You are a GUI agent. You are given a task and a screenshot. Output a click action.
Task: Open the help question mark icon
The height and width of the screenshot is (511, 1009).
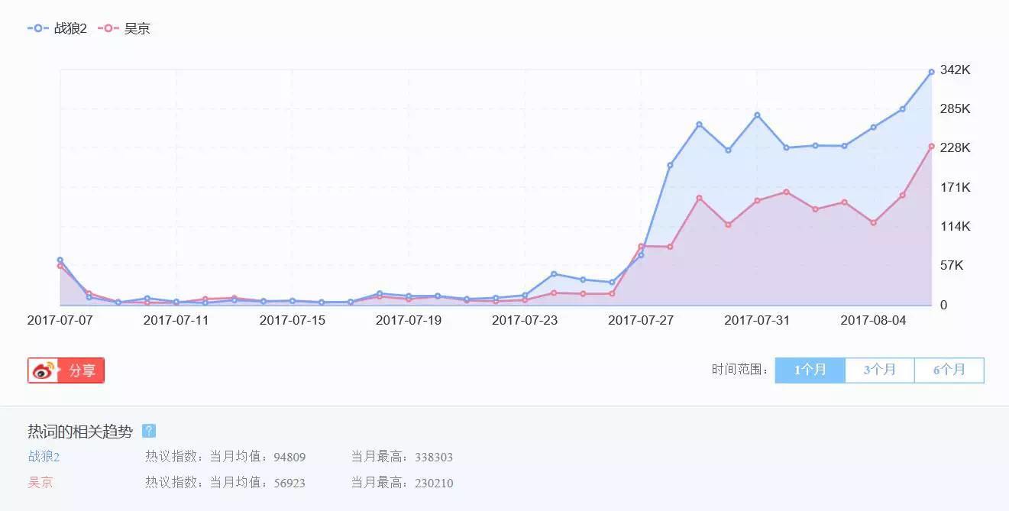[149, 431]
